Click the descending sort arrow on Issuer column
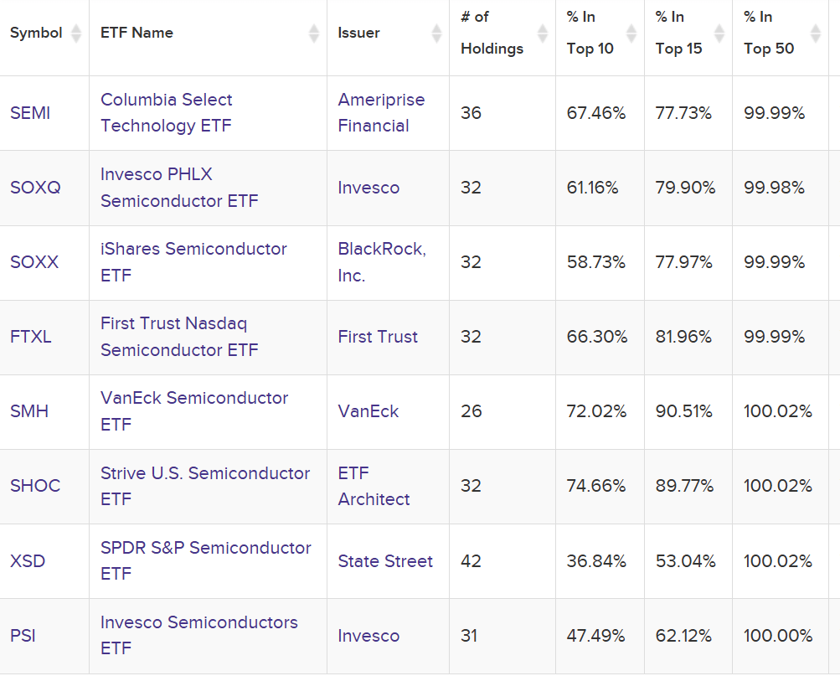Image resolution: width=840 pixels, height=676 pixels. click(x=436, y=38)
